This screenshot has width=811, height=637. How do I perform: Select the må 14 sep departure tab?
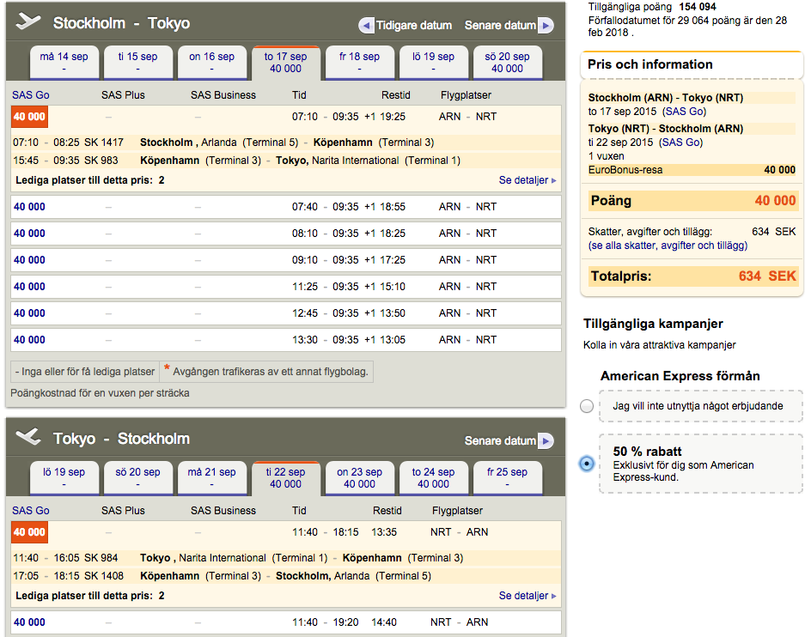[x=64, y=62]
